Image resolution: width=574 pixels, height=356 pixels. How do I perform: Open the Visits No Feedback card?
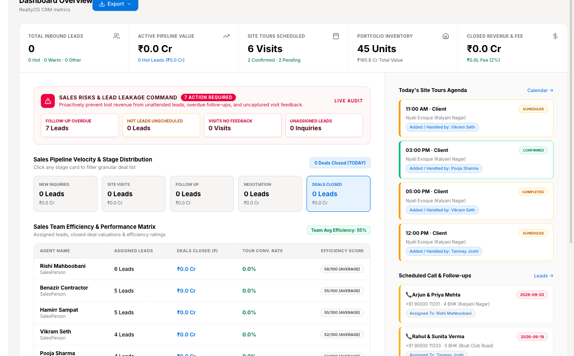(x=243, y=125)
